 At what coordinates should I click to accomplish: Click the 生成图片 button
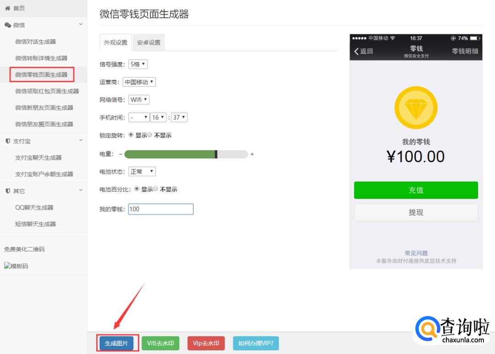pyautogui.click(x=116, y=343)
